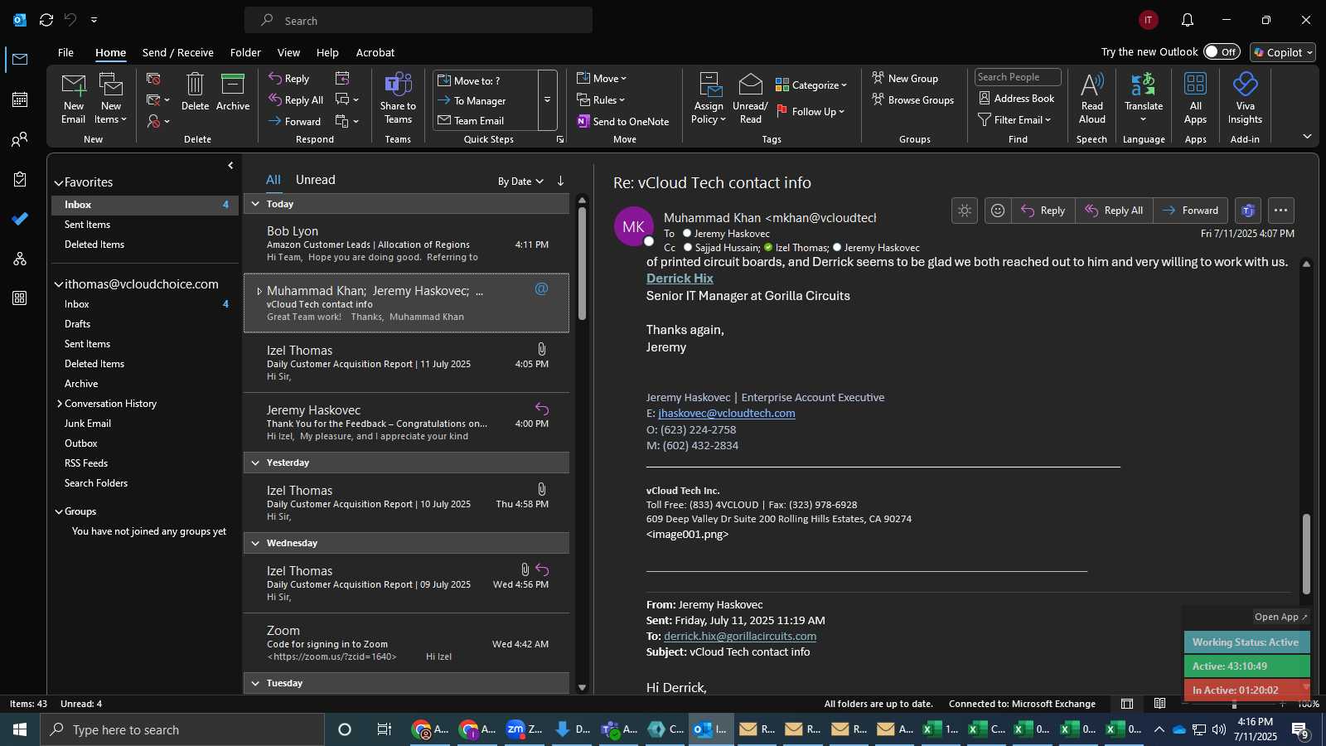Image resolution: width=1326 pixels, height=746 pixels.
Task: Click the send/receive sync icon in title bar
Action: [x=46, y=20]
